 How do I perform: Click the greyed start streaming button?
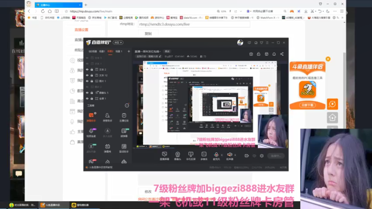pos(276,156)
